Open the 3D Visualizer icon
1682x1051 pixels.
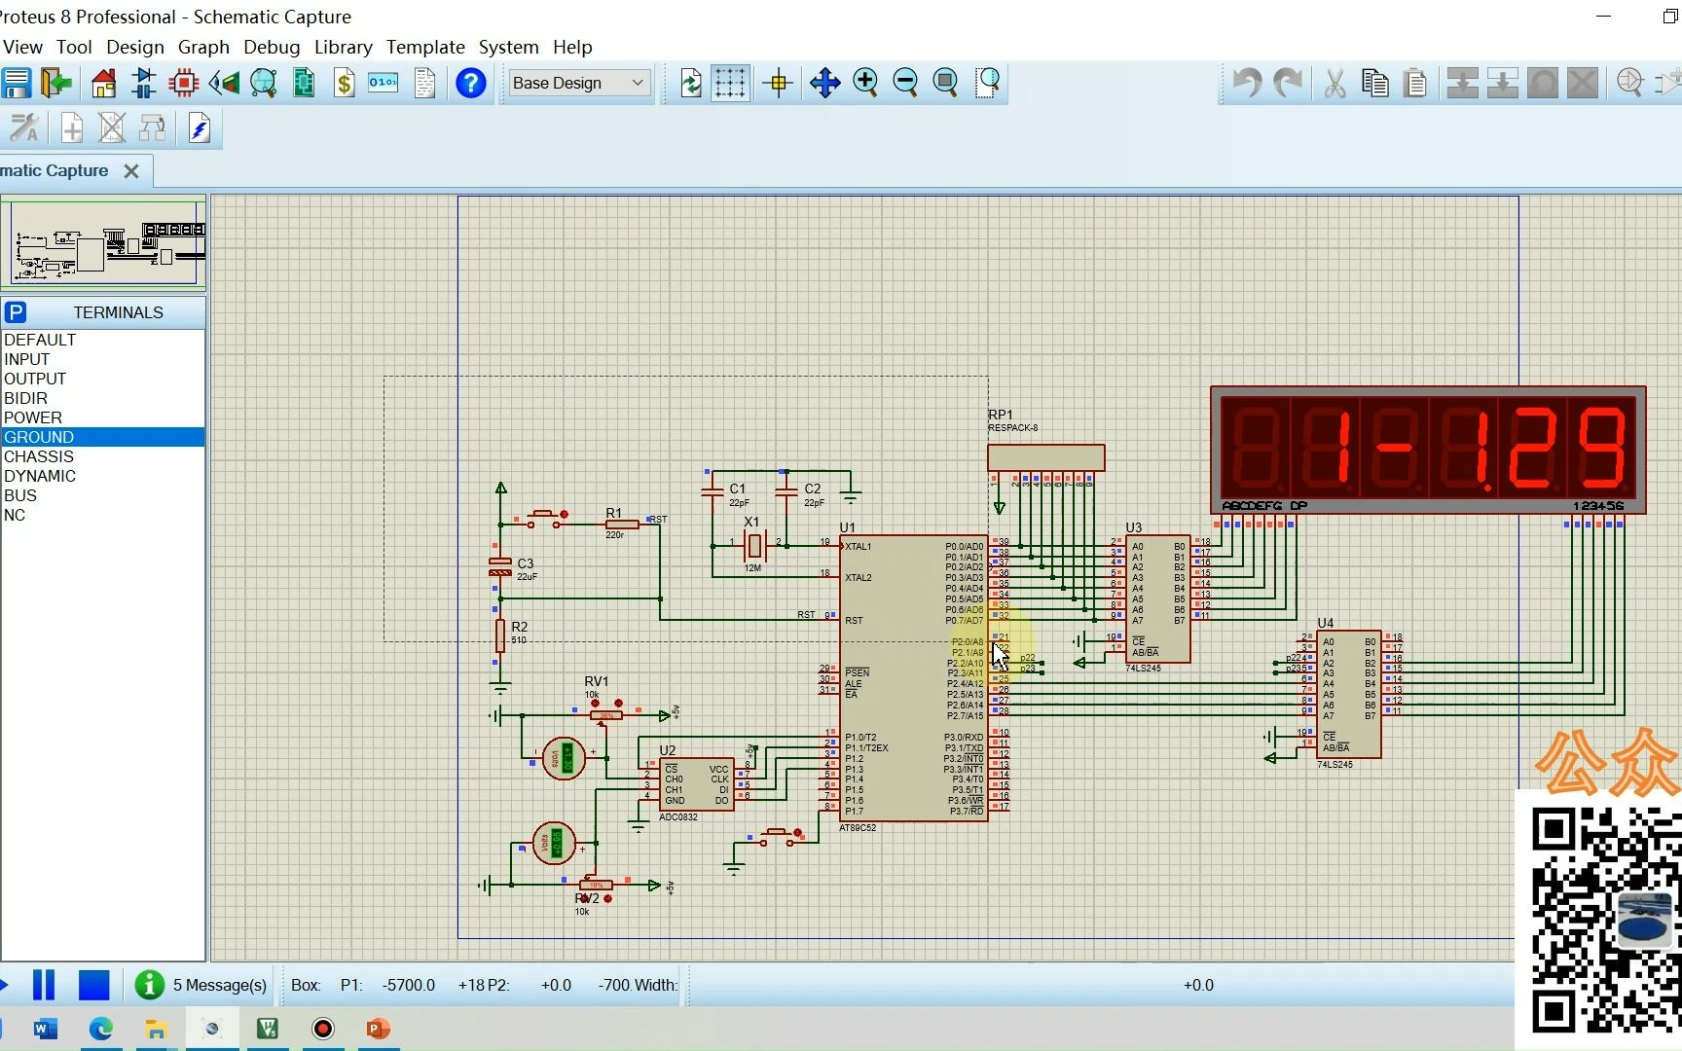coord(224,83)
